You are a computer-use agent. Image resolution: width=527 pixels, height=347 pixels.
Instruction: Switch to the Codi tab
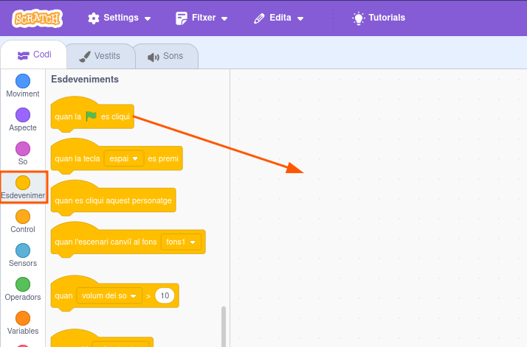34,55
